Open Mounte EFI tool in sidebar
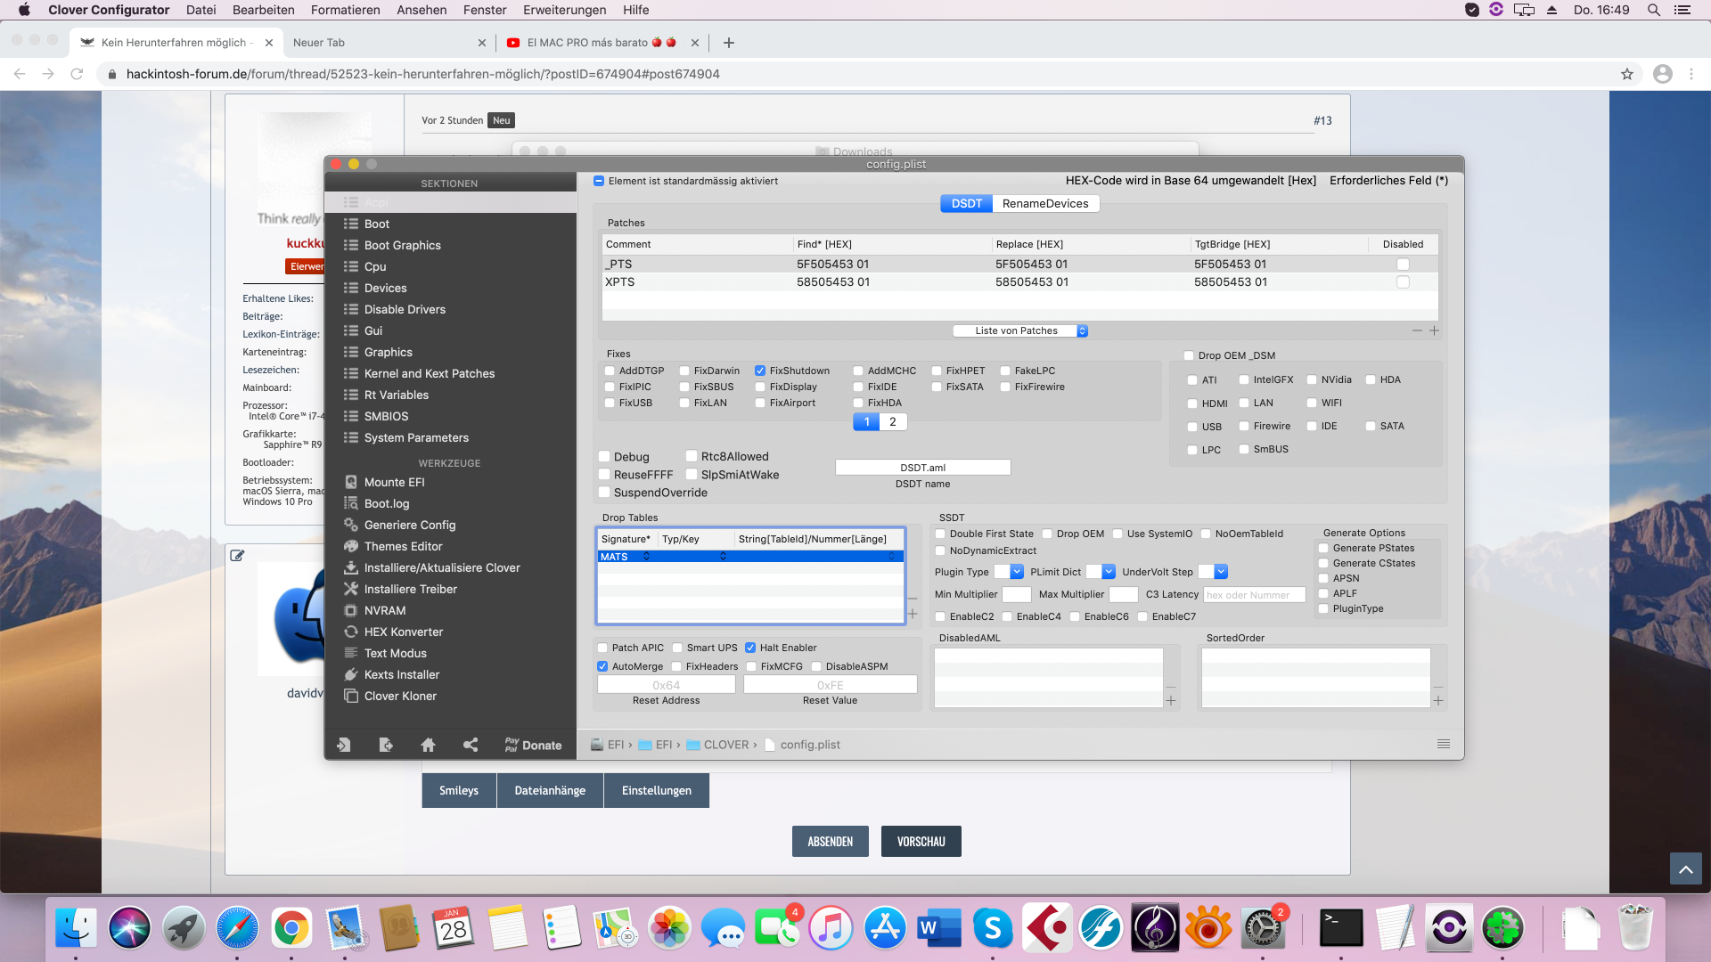The width and height of the screenshot is (1711, 962). [x=394, y=482]
